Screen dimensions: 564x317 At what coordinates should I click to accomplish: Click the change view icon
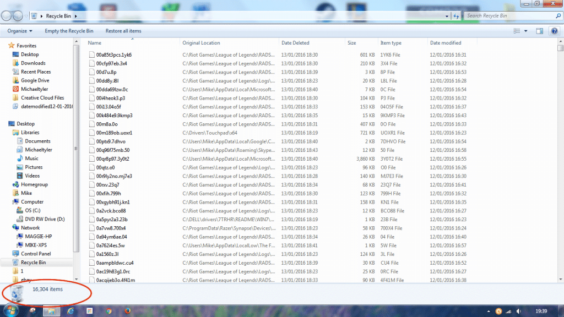pyautogui.click(x=517, y=31)
